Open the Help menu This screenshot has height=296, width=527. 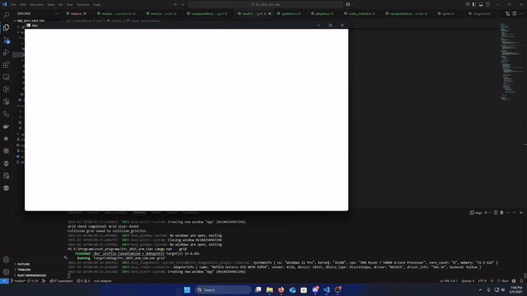click(97, 5)
